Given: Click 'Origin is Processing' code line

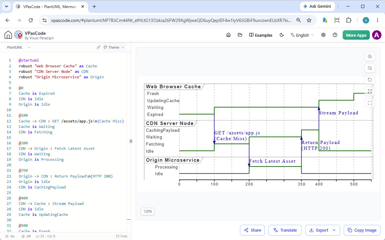Looking at the screenshot, I should coord(41,159).
